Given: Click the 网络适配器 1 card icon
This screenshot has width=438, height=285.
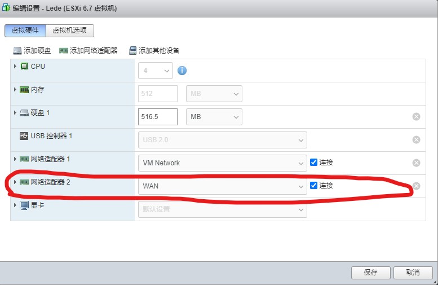Looking at the screenshot, I should click(x=24, y=159).
